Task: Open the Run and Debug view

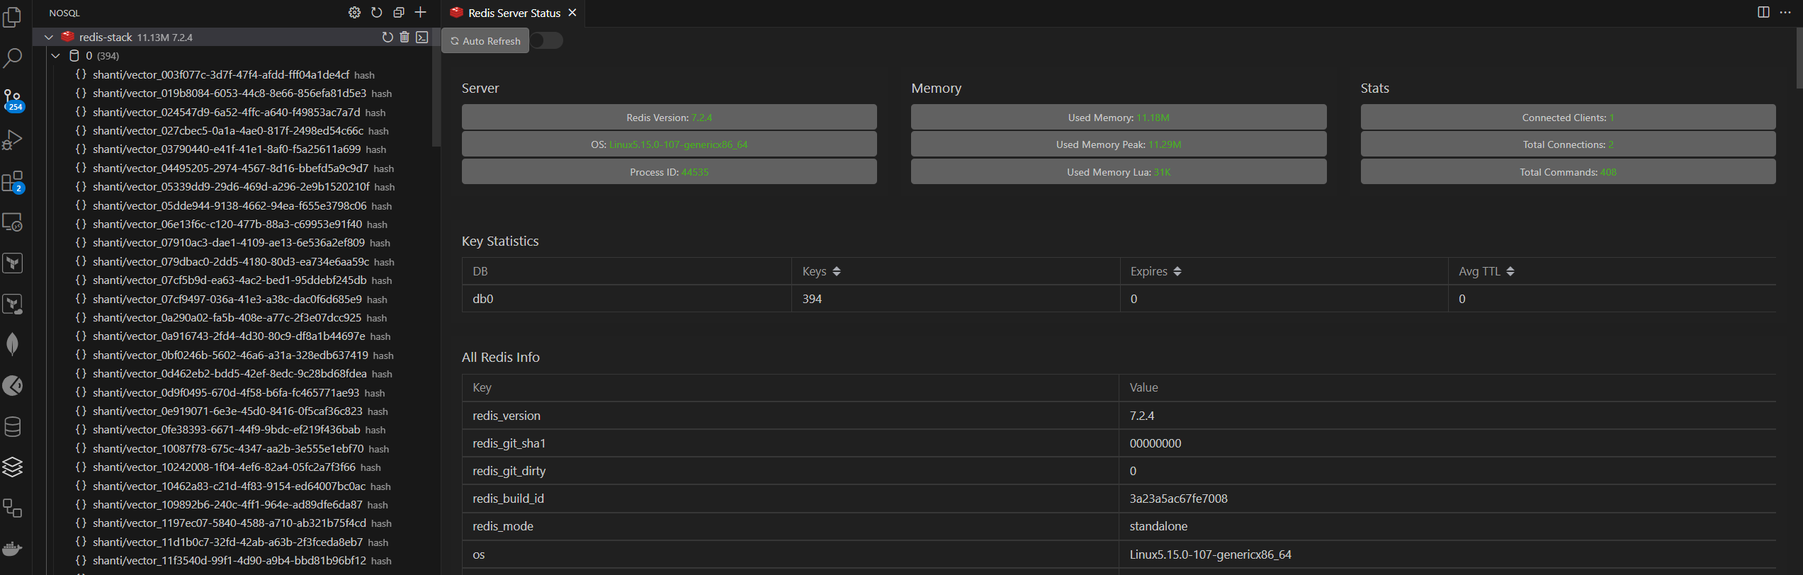Action: [x=13, y=140]
